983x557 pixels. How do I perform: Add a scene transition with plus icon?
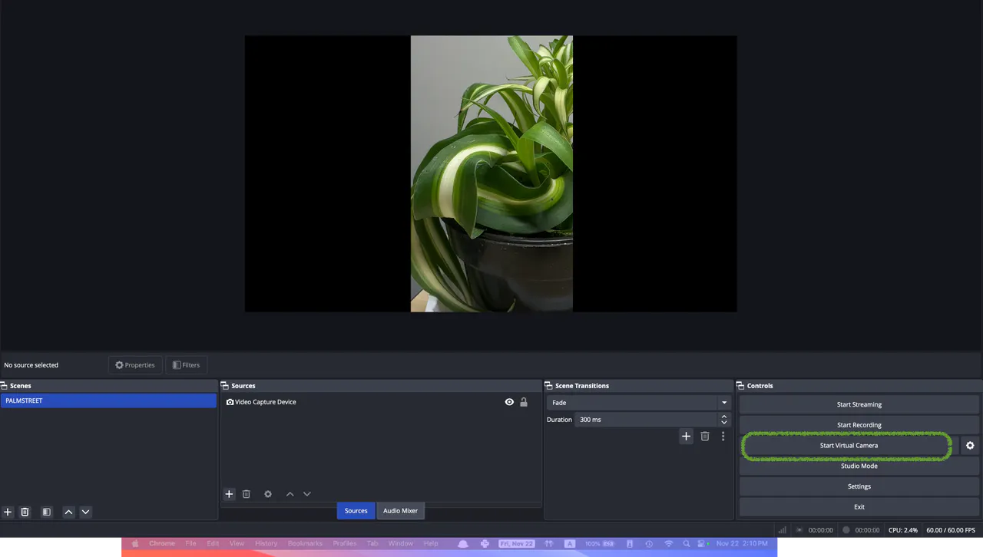687,437
